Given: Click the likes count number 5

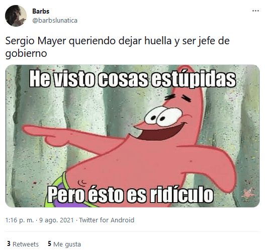Looking at the screenshot, I should tap(49, 244).
